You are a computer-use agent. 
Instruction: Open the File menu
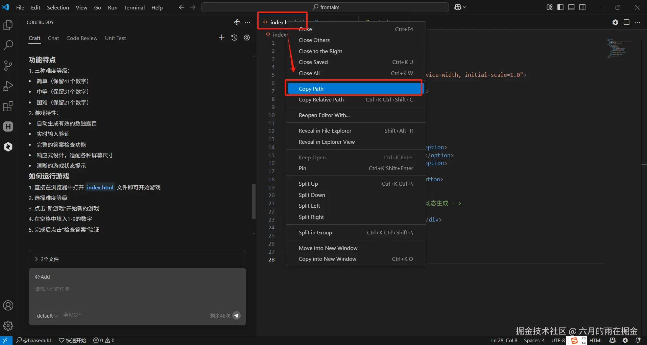coord(20,7)
